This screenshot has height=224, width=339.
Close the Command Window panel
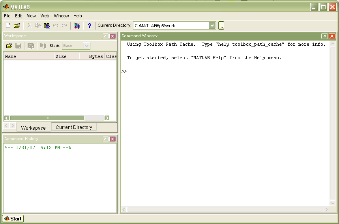(x=332, y=36)
